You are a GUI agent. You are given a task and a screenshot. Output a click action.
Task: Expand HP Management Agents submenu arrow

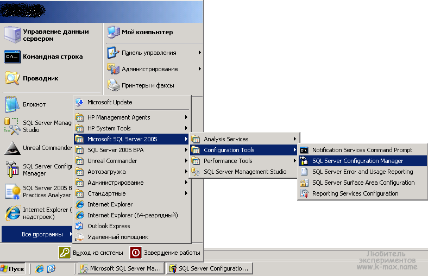(x=186, y=117)
